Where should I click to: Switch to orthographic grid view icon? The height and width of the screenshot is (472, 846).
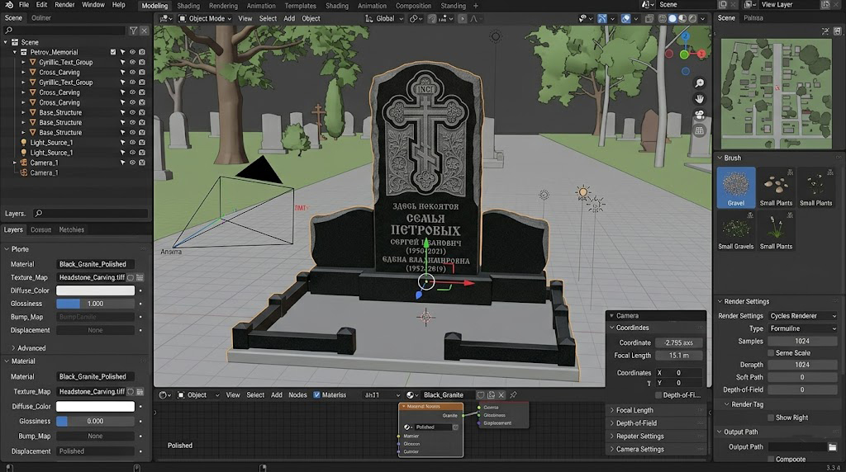(x=699, y=130)
